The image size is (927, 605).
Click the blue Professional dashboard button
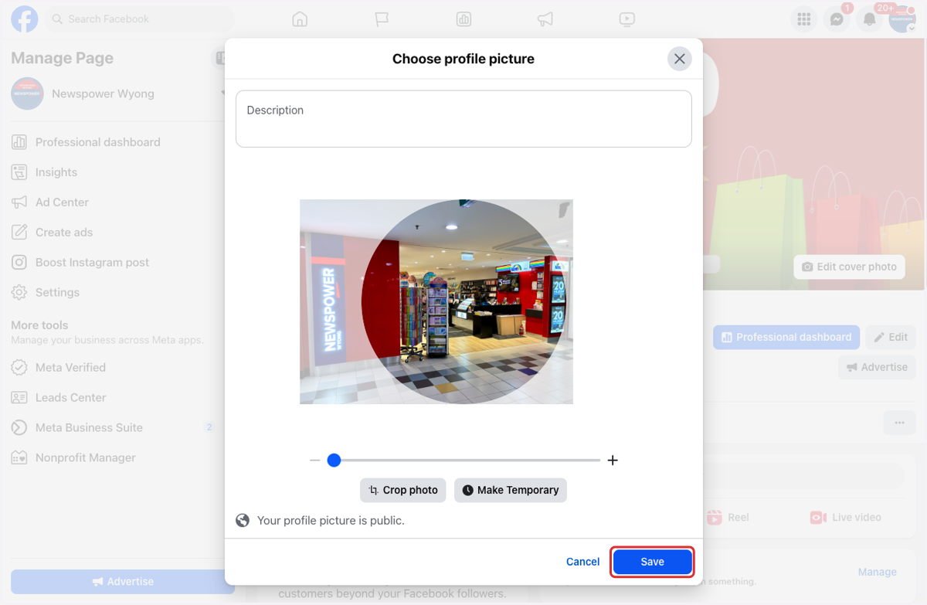click(786, 337)
